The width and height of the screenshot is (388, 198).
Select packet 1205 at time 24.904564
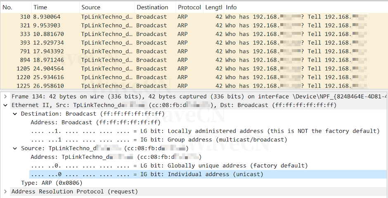point(165,69)
